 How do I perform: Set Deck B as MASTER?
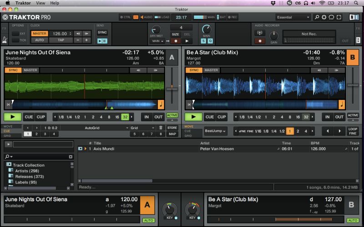[211, 70]
